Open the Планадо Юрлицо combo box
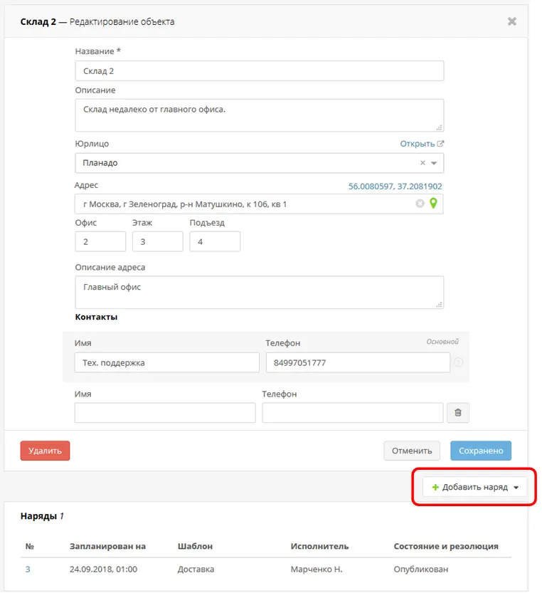The width and height of the screenshot is (542, 598). [x=259, y=163]
